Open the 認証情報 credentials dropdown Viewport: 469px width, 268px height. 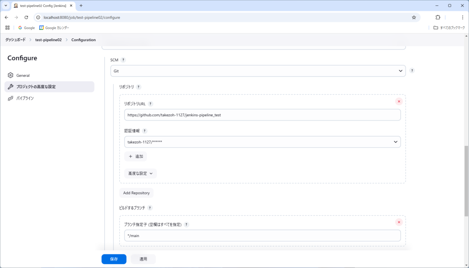263,142
